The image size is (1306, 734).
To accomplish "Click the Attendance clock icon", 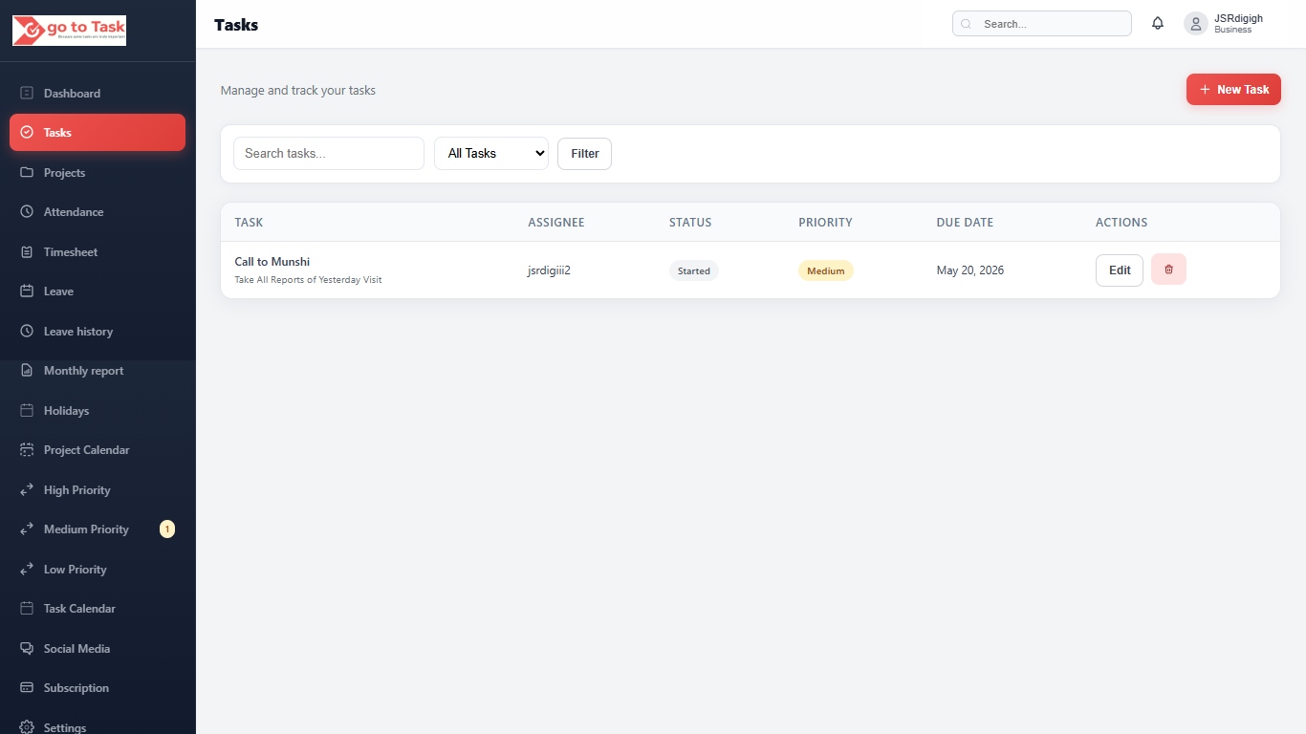I will (x=27, y=212).
